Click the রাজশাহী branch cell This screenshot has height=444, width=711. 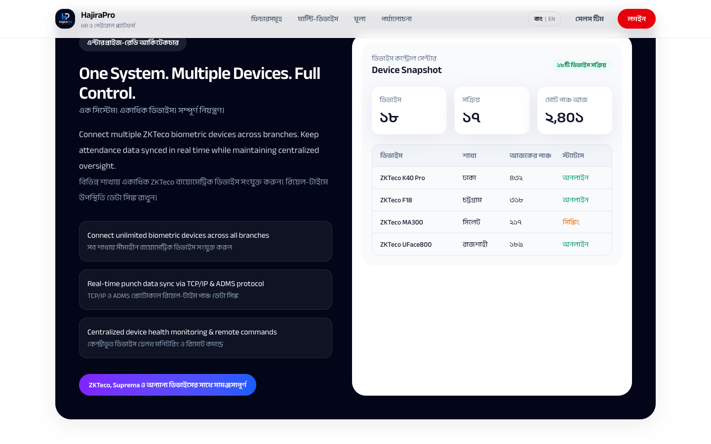tap(475, 244)
